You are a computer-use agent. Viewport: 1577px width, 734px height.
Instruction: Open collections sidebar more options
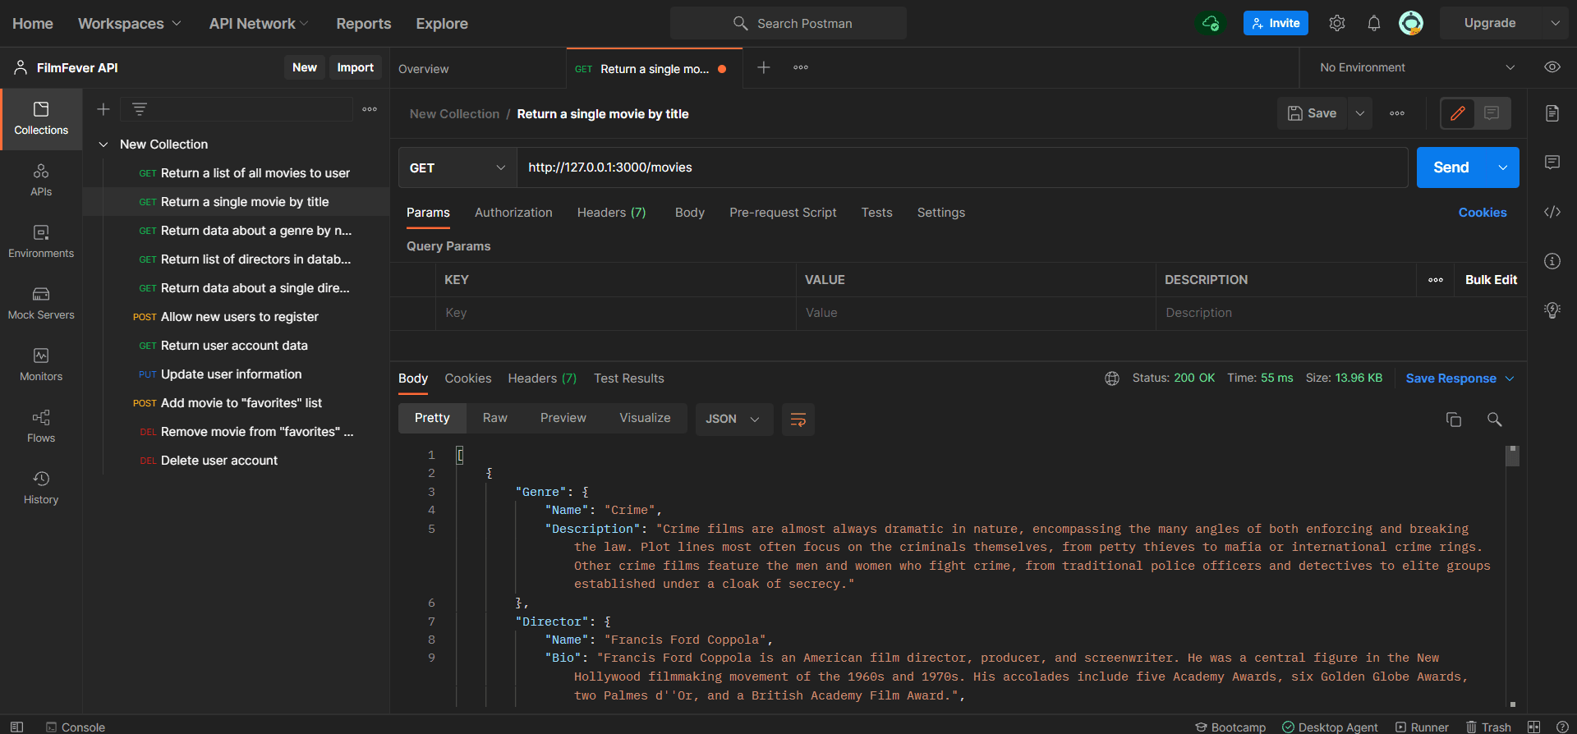tap(370, 109)
